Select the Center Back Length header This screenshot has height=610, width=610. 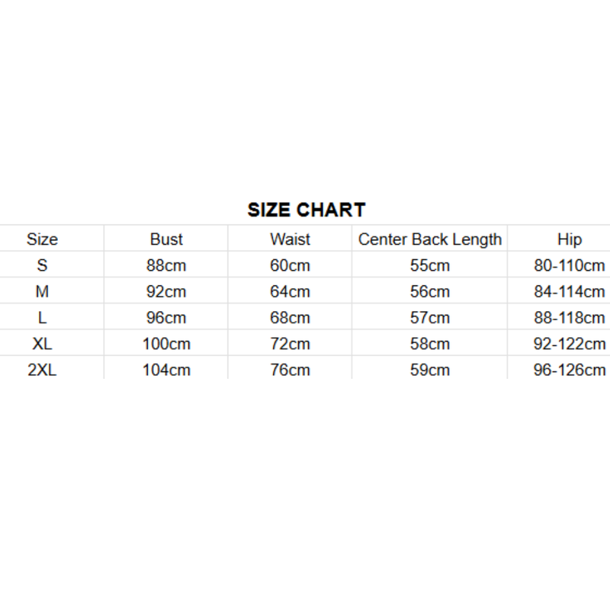(430, 239)
